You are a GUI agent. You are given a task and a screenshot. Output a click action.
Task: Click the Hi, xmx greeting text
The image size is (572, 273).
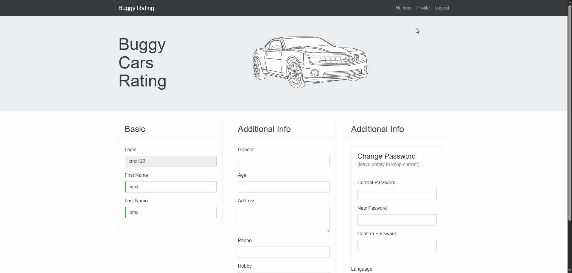(403, 8)
